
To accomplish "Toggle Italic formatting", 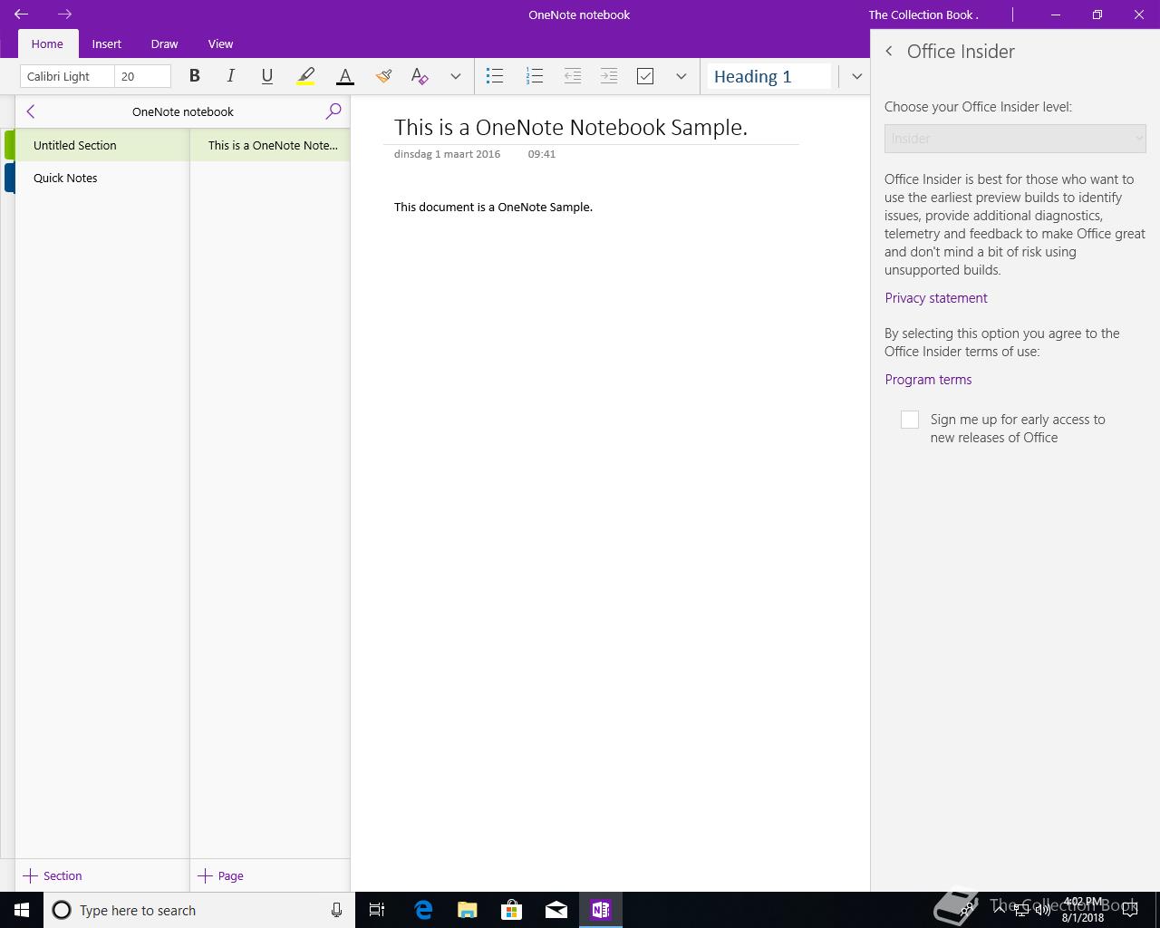I will tap(230, 76).
